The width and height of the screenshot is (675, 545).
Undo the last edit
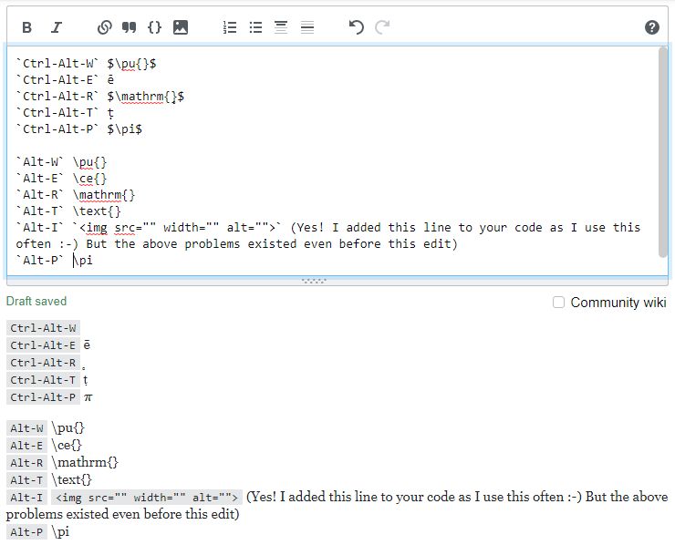pyautogui.click(x=357, y=27)
